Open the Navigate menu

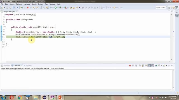(27, 4)
